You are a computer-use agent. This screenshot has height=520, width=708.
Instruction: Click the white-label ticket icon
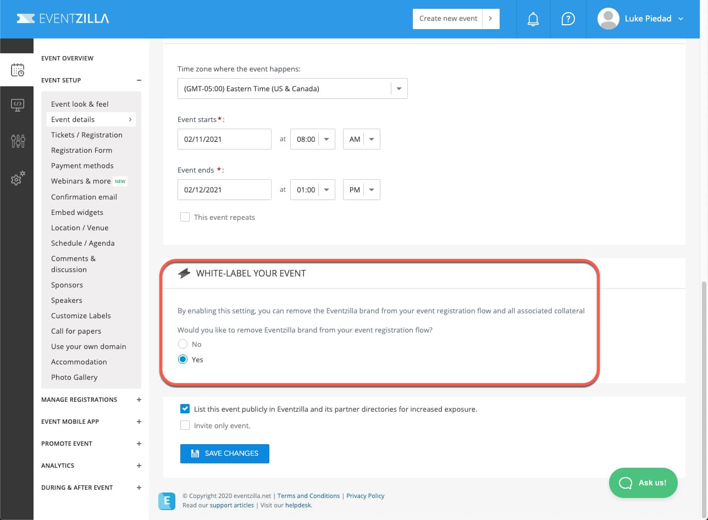[x=184, y=273]
